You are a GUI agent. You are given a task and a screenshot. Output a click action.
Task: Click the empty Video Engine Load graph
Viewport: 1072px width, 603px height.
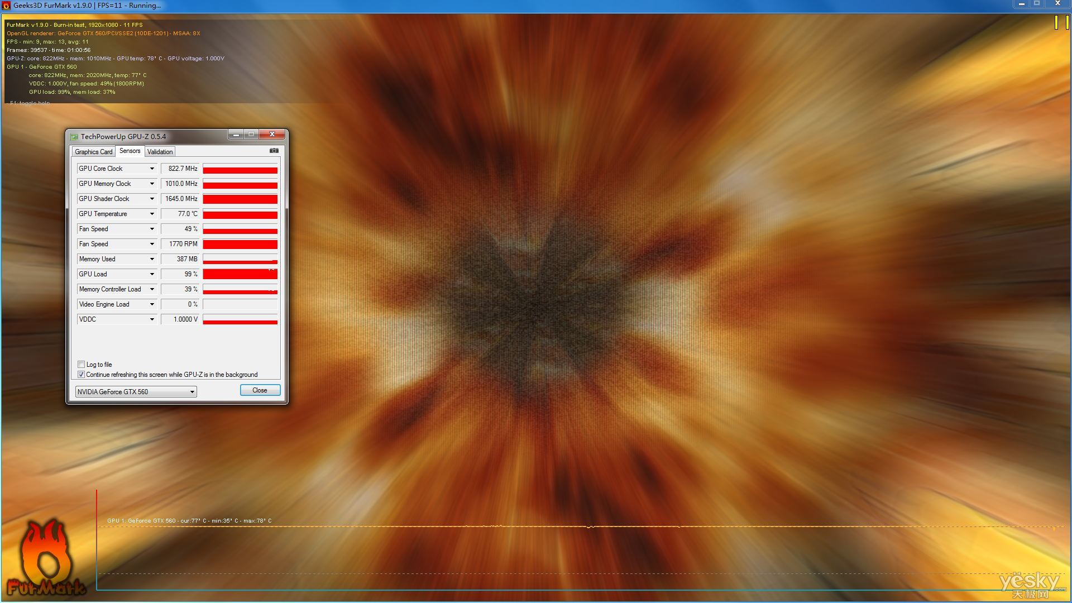(240, 304)
